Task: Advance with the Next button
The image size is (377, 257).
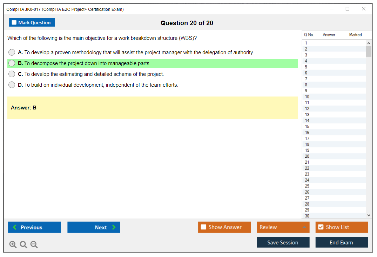Action: pyautogui.click(x=94, y=227)
